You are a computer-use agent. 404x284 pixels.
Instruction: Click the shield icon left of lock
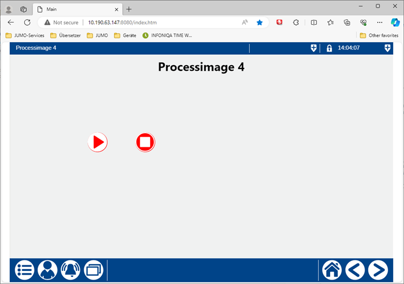(314, 48)
